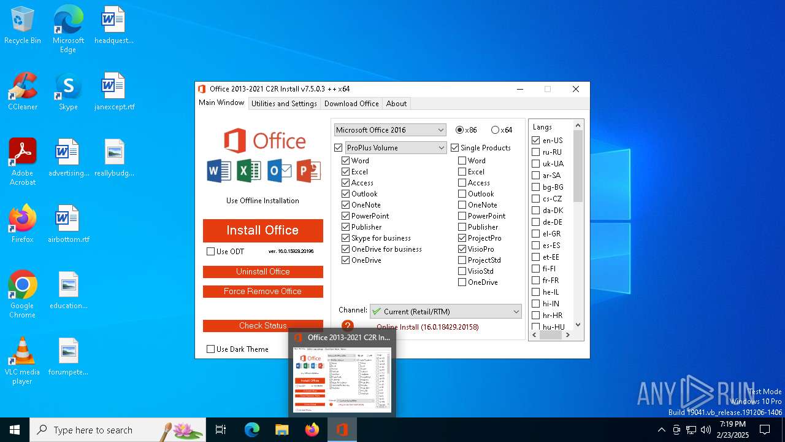Viewport: 785px width, 442px height.
Task: Uncheck Word in ProPlus Volume list
Action: (x=345, y=161)
